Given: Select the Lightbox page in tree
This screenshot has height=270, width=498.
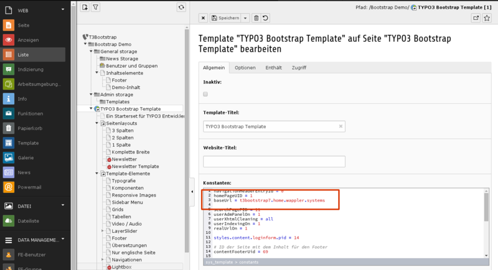Looking at the screenshot, I should (x=121, y=267).
